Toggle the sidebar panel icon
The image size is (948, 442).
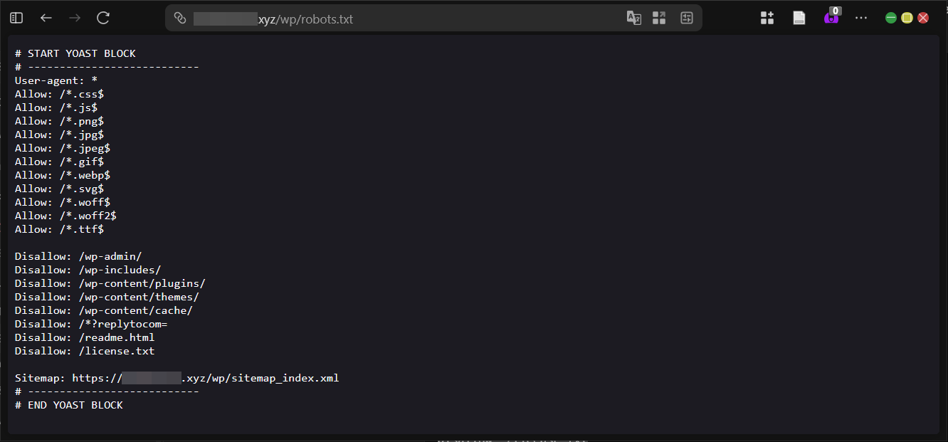tap(16, 18)
